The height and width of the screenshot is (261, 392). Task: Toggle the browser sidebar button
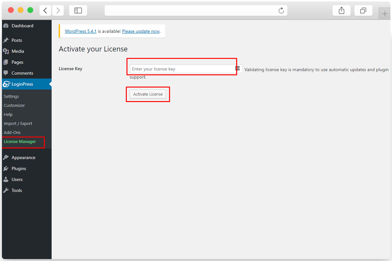coord(78,10)
